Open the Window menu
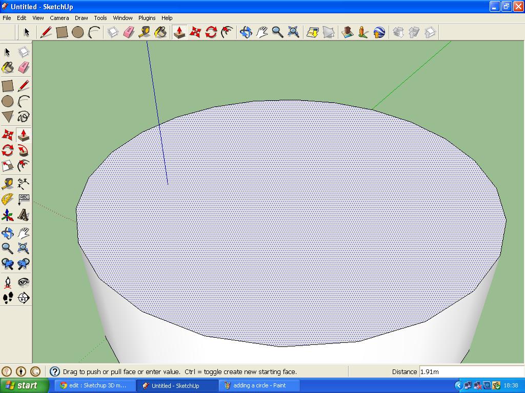 coord(123,18)
